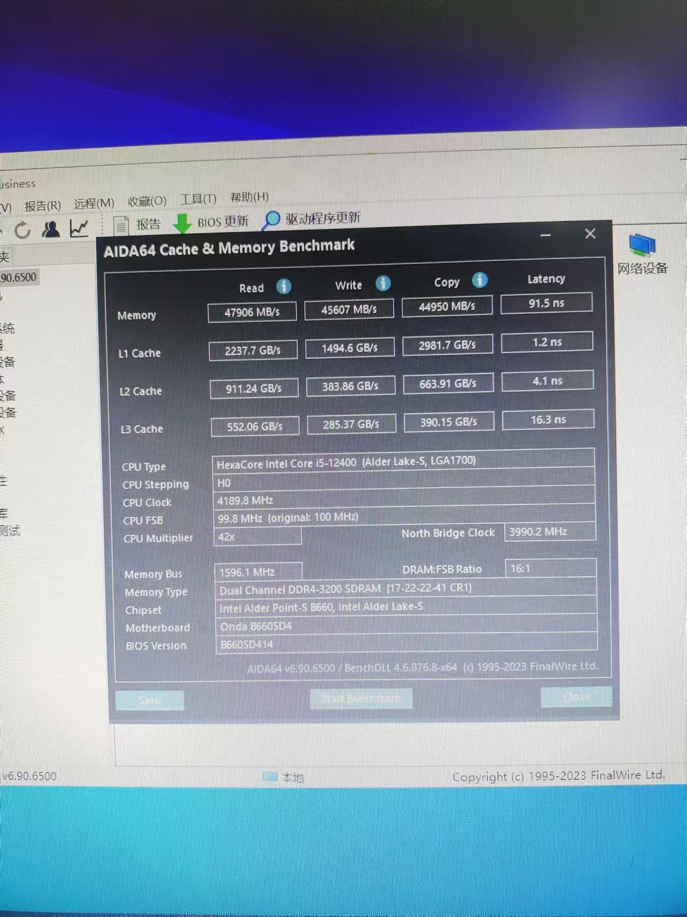Click Memory Copy value 44950 MB/s
Screen dimensions: 687x917
click(447, 306)
